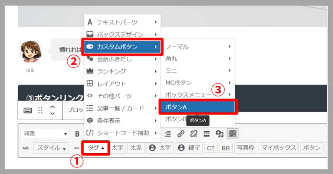The image size is (333, 174).
Task: Click the align right icon in toolbar
Action: coord(168,134)
